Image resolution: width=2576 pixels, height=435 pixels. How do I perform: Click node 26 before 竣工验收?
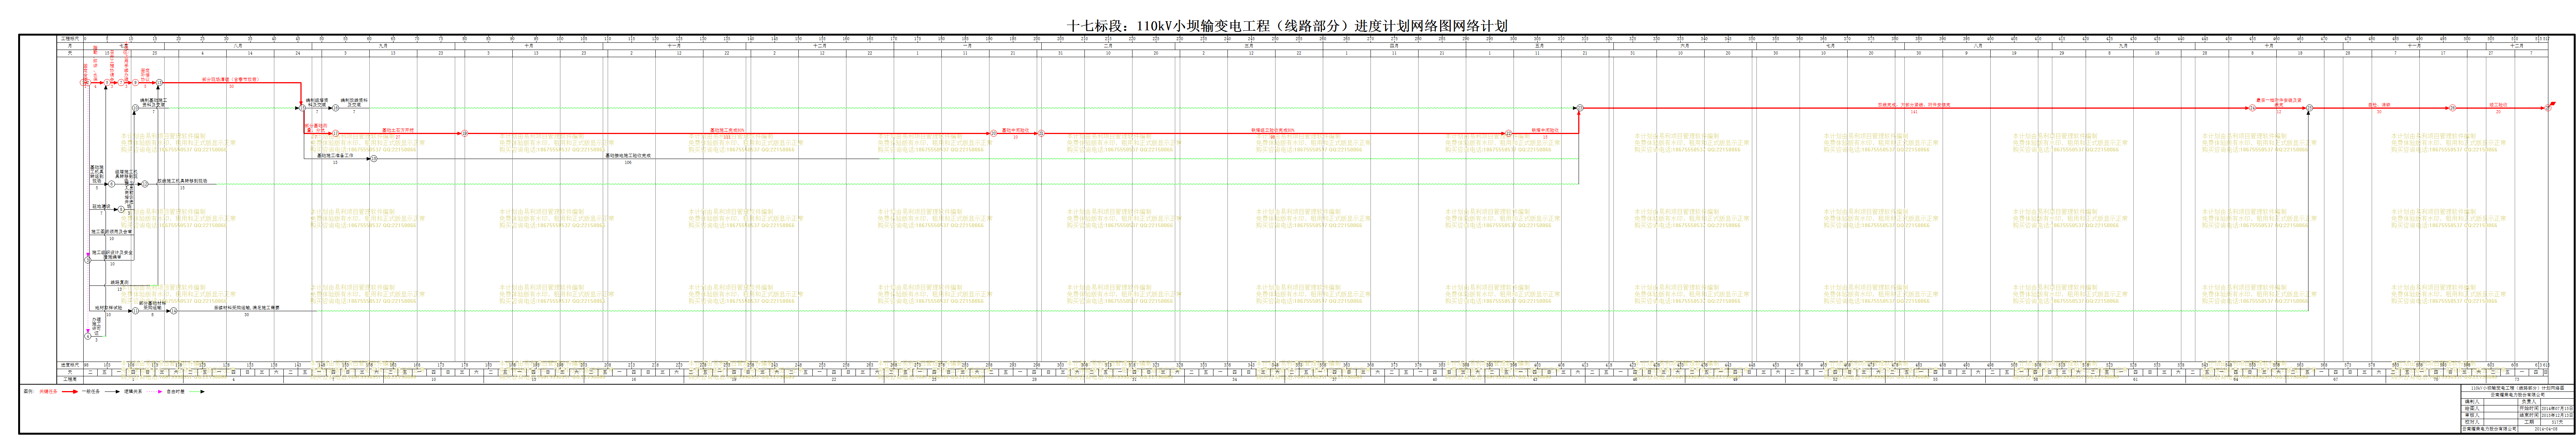pos(2453,108)
